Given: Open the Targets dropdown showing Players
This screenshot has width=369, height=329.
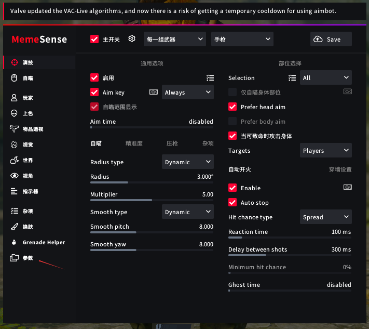Looking at the screenshot, I should coord(326,151).
